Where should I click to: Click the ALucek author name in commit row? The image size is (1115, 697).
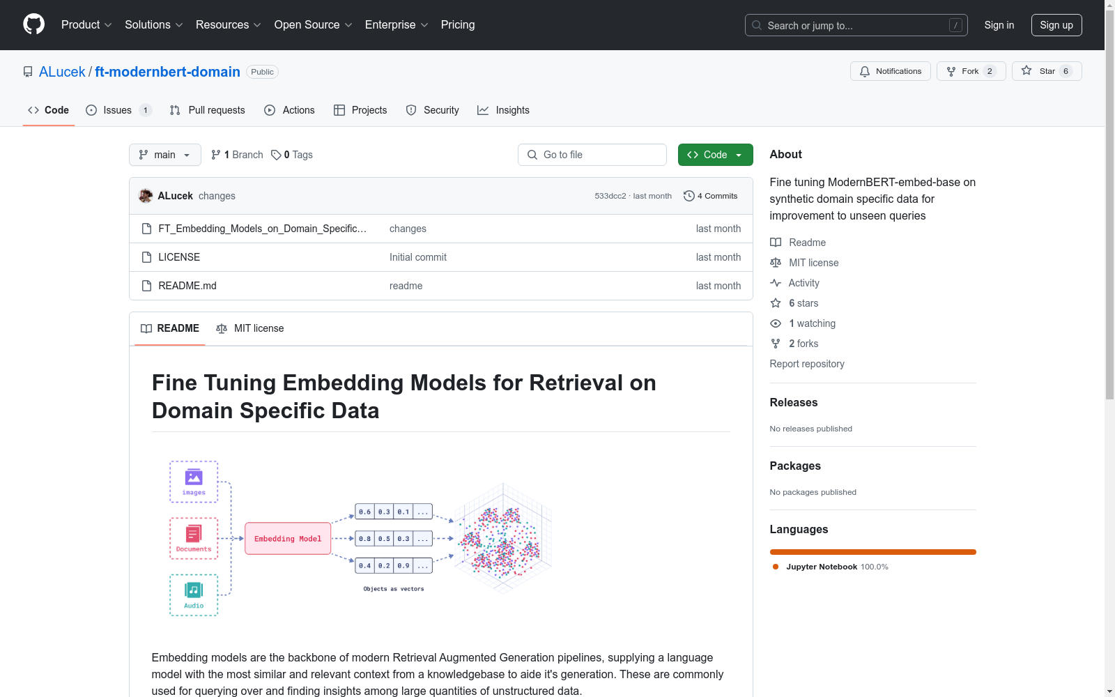point(176,196)
